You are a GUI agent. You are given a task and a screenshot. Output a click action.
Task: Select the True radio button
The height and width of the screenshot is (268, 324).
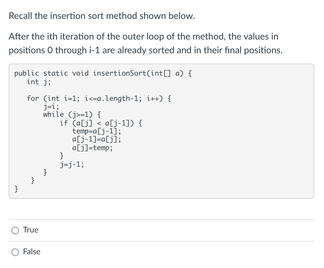click(15, 230)
